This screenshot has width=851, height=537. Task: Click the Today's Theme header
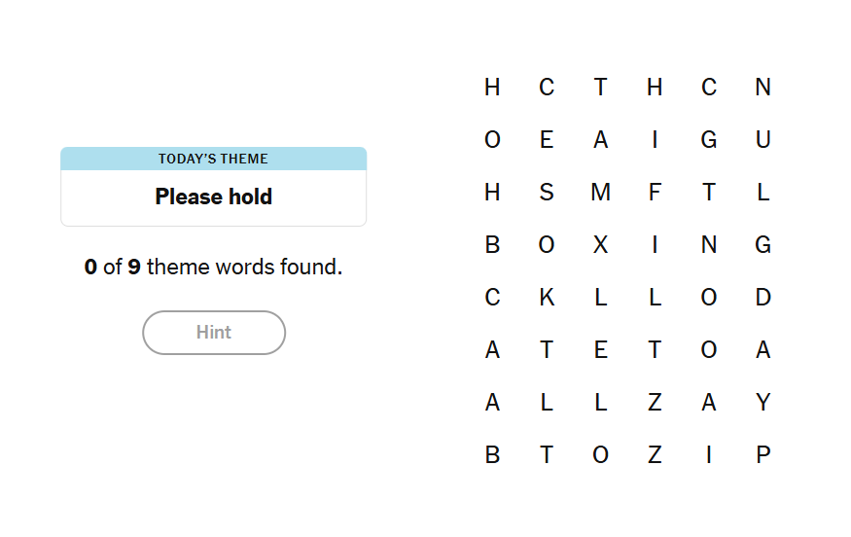pos(213,159)
